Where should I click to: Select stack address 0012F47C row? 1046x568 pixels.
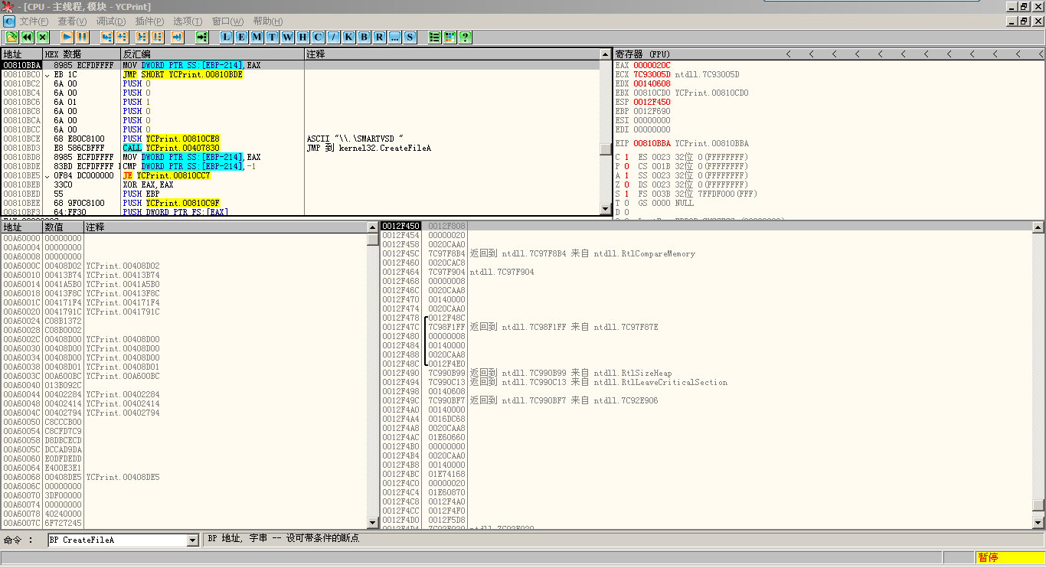coord(707,327)
